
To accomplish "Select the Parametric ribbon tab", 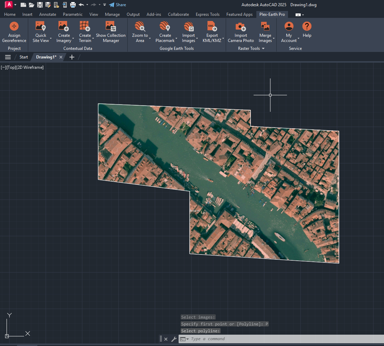I will 73,14.
